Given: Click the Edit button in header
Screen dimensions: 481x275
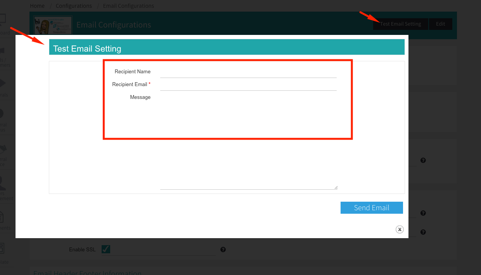Looking at the screenshot, I should click(x=440, y=24).
